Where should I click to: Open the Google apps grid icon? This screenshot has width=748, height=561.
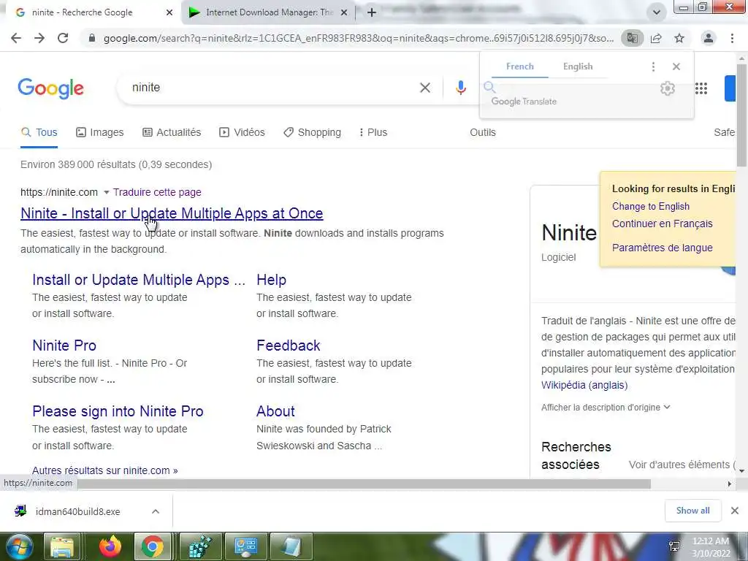[x=701, y=88]
